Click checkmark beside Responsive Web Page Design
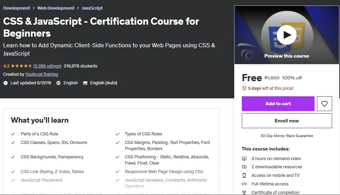Image resolution: width=340 pixels, height=195 pixels. coord(117,172)
